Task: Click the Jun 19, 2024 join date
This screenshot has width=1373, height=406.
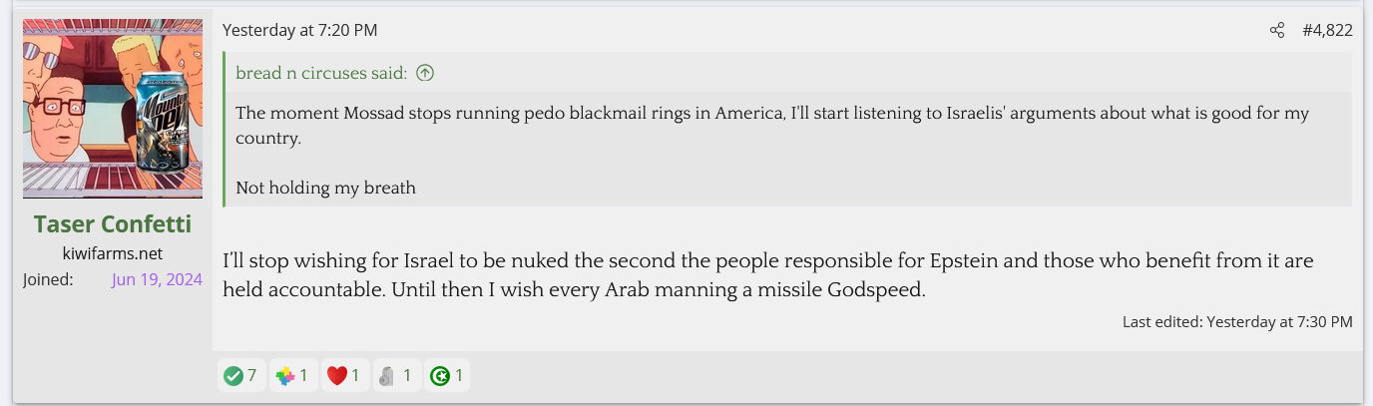Action: click(x=157, y=279)
